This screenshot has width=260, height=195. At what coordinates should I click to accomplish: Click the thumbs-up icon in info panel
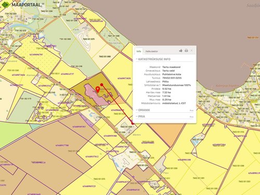[x=180, y=50]
